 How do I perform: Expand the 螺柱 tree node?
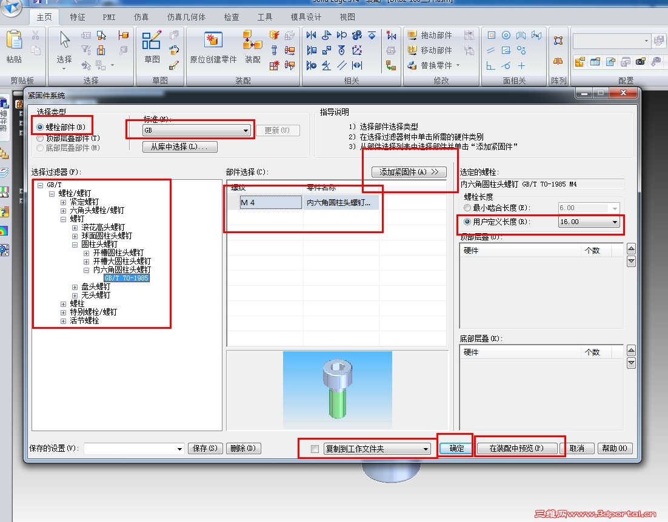(x=63, y=304)
